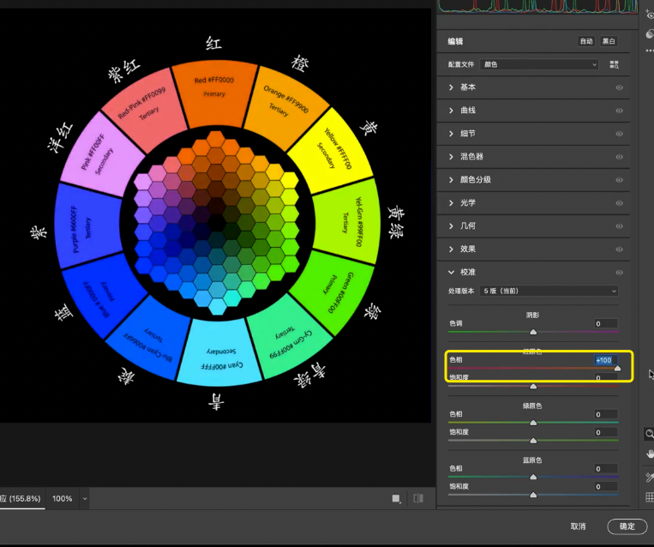The image size is (654, 547).
Task: Open the profile browser grid icon
Action: pos(614,64)
